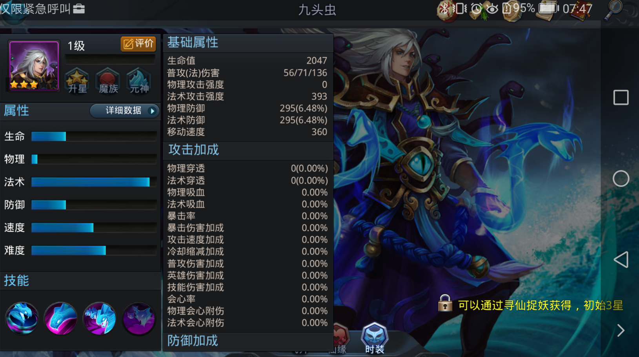Click the hero portrait thumbnail
The height and width of the screenshot is (357, 639).
[34, 66]
